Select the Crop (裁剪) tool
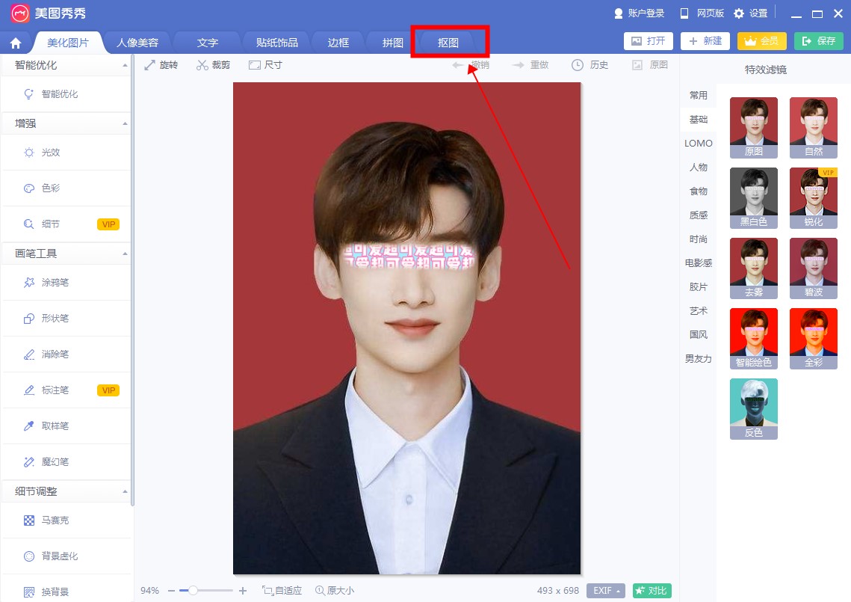 pyautogui.click(x=213, y=65)
